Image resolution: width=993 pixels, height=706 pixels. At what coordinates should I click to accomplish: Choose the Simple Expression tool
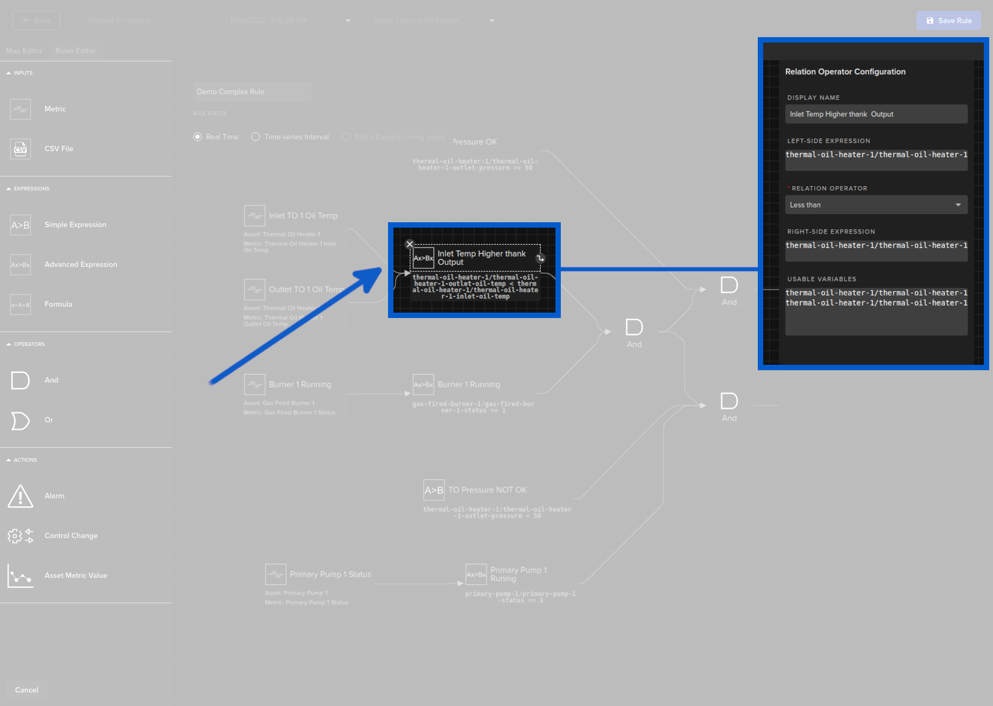20,225
